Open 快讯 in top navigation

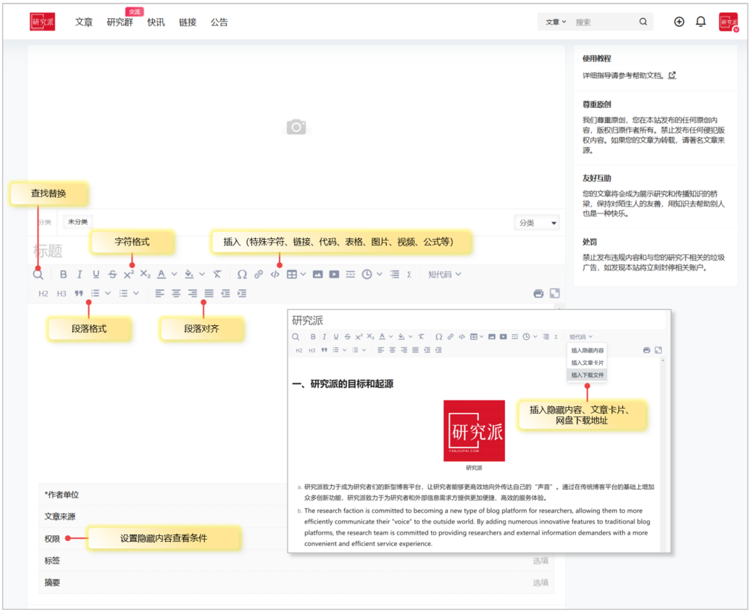[156, 22]
